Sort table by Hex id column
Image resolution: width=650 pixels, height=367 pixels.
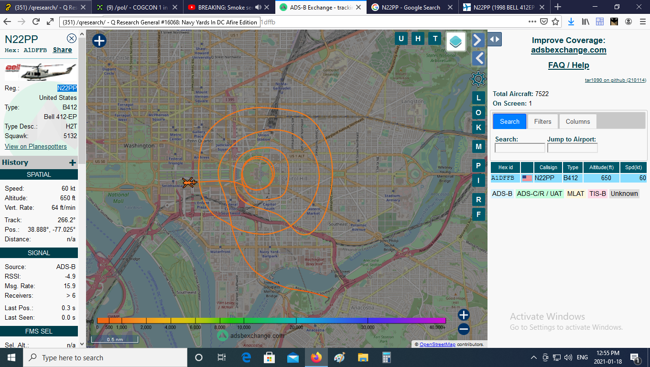pos(506,167)
